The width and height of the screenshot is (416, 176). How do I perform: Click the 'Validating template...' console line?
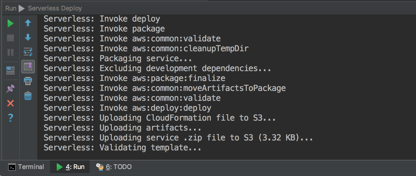[x=122, y=148]
